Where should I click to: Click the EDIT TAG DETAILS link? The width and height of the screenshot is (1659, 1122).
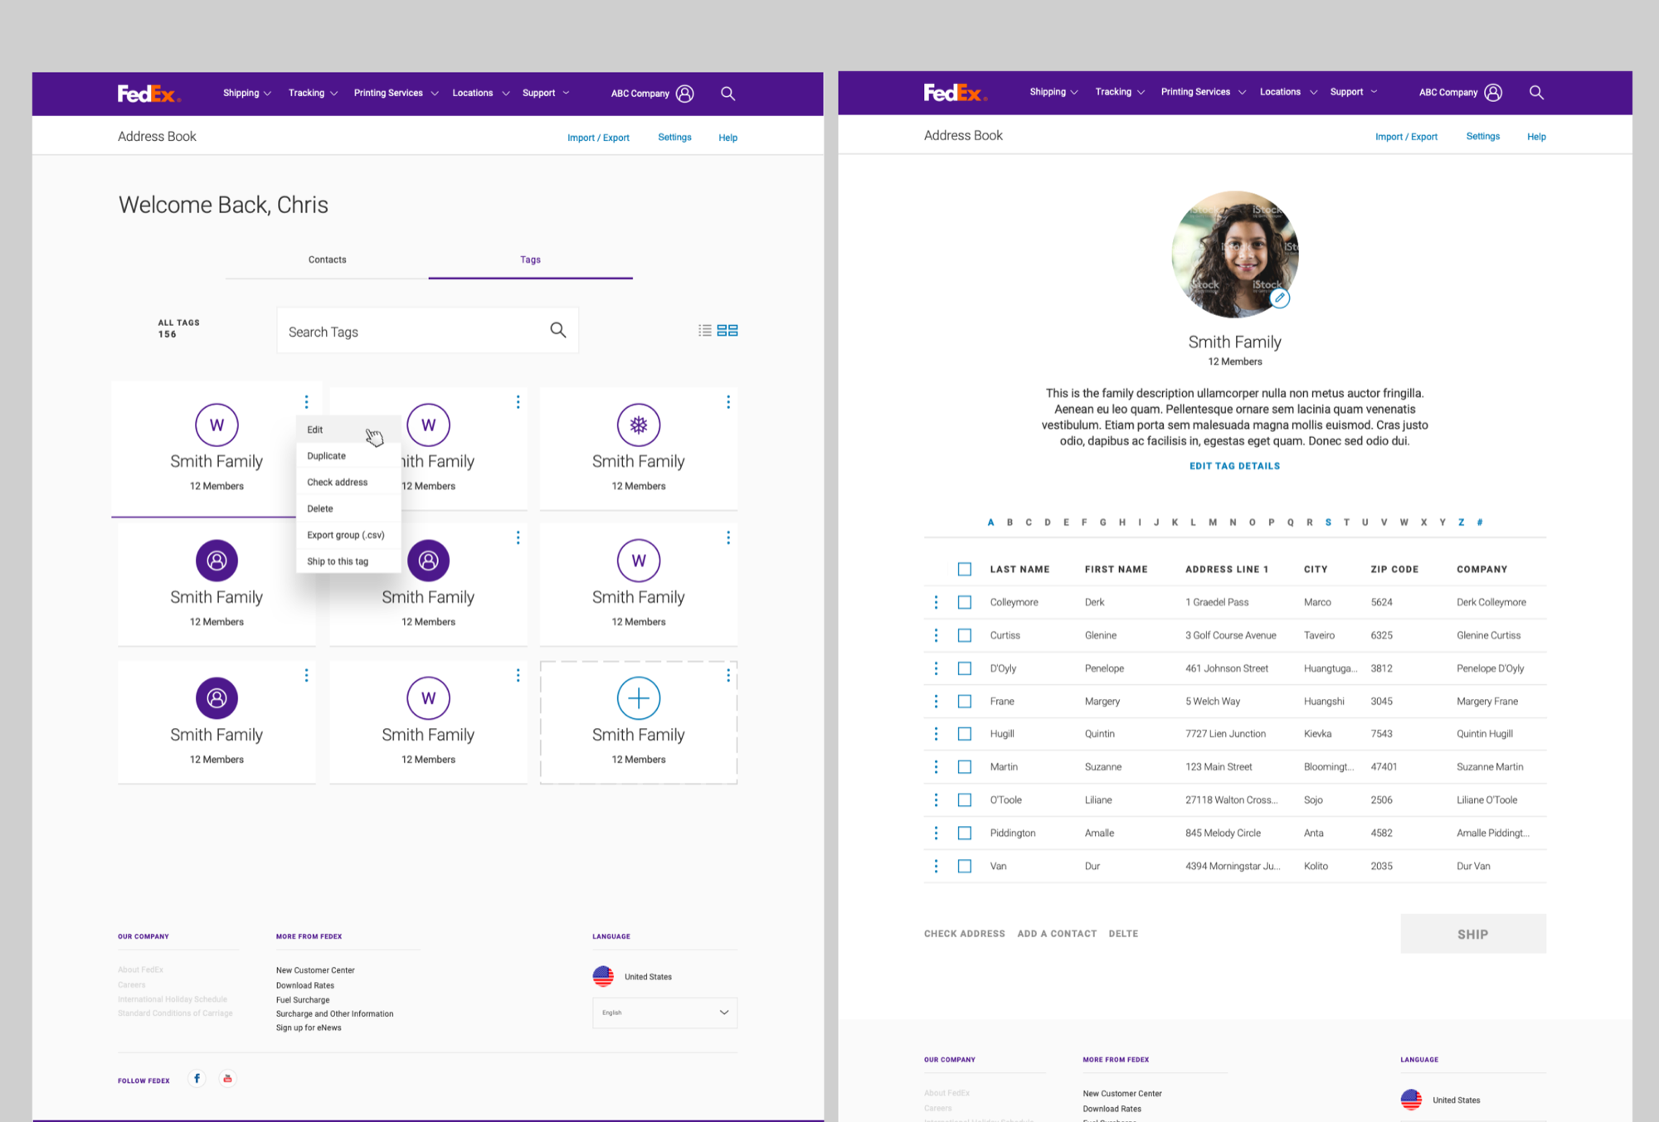tap(1234, 466)
